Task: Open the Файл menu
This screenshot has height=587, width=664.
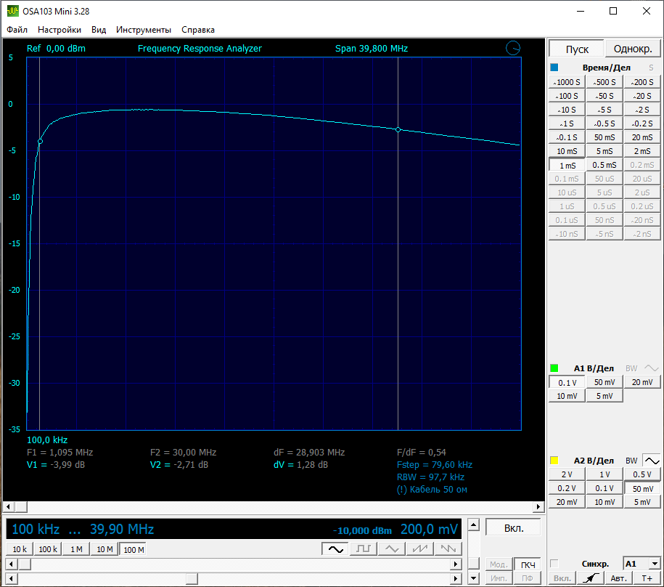Action: point(17,30)
